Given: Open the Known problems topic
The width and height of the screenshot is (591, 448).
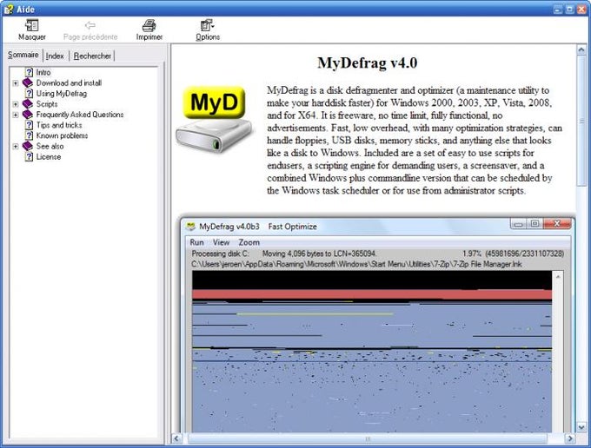Looking at the screenshot, I should [62, 135].
